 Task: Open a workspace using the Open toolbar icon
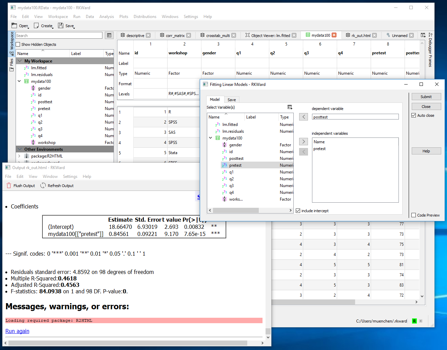coord(20,25)
